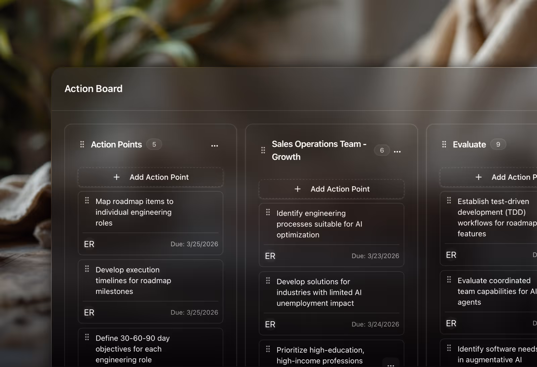This screenshot has height=367, width=537.
Task: Open Map roadmap items to individual engineering roles
Action: pyautogui.click(x=135, y=212)
